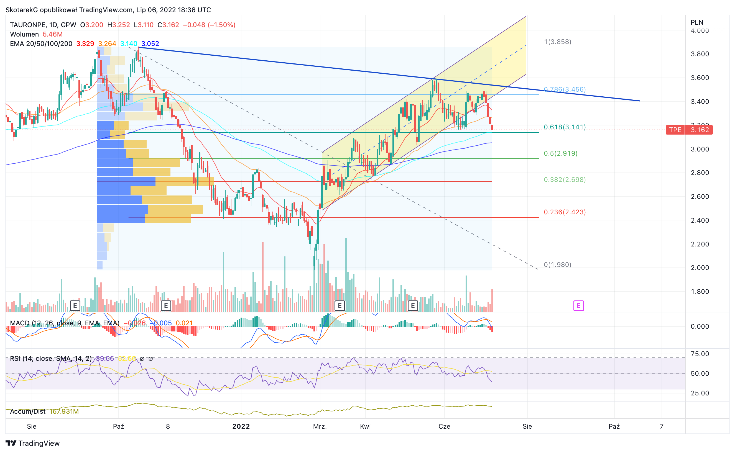Click the purple future earnings 'E' marker

point(578,306)
